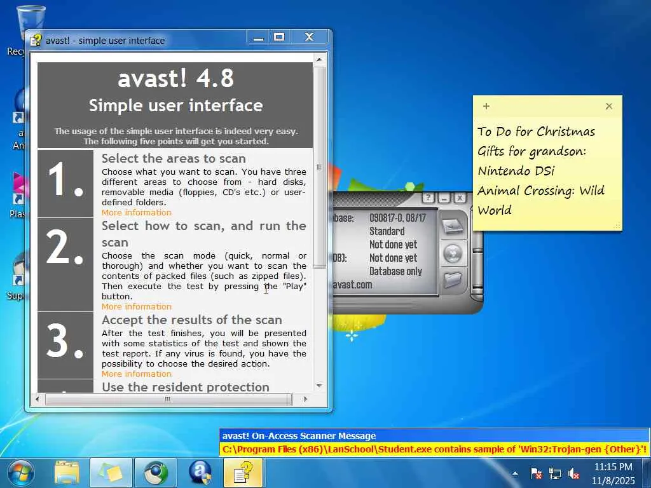Click the sticky note resize grip corner
The width and height of the screenshot is (651, 488).
tap(617, 226)
